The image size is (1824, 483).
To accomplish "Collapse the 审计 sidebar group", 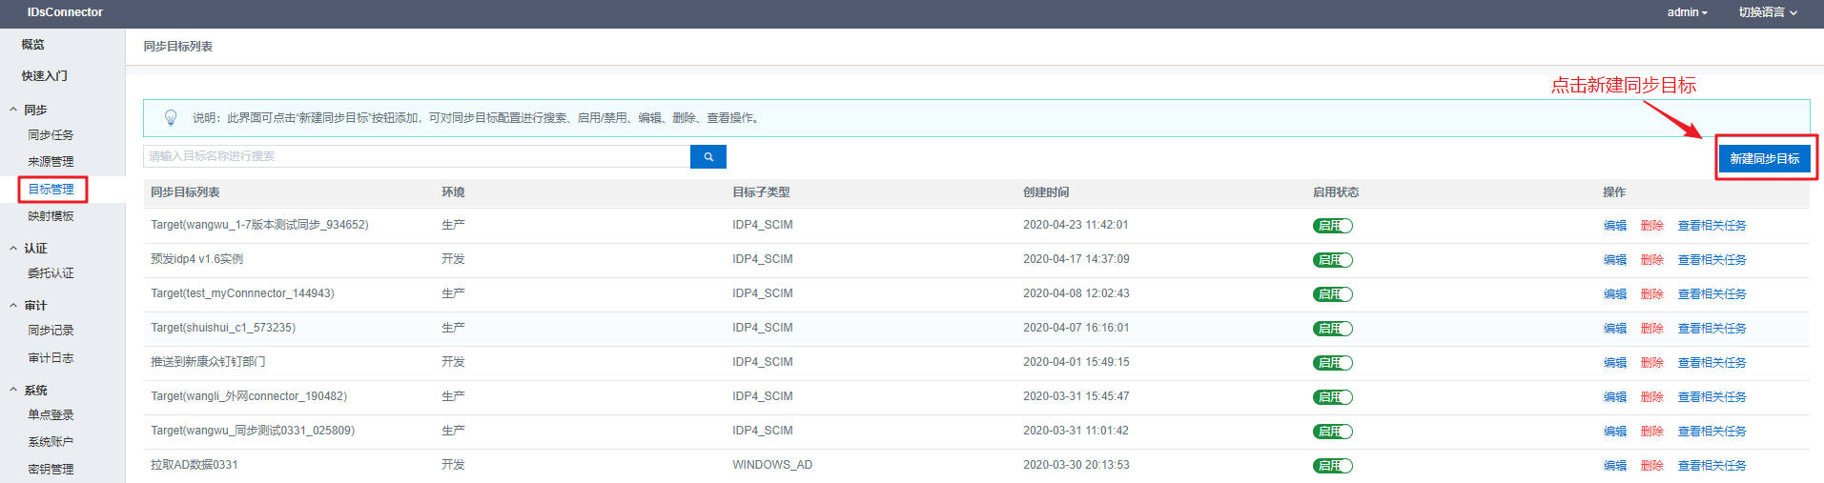I will [x=34, y=306].
